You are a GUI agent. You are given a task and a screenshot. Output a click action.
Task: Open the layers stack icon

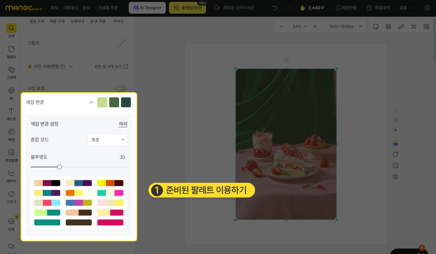pyautogui.click(x=388, y=27)
